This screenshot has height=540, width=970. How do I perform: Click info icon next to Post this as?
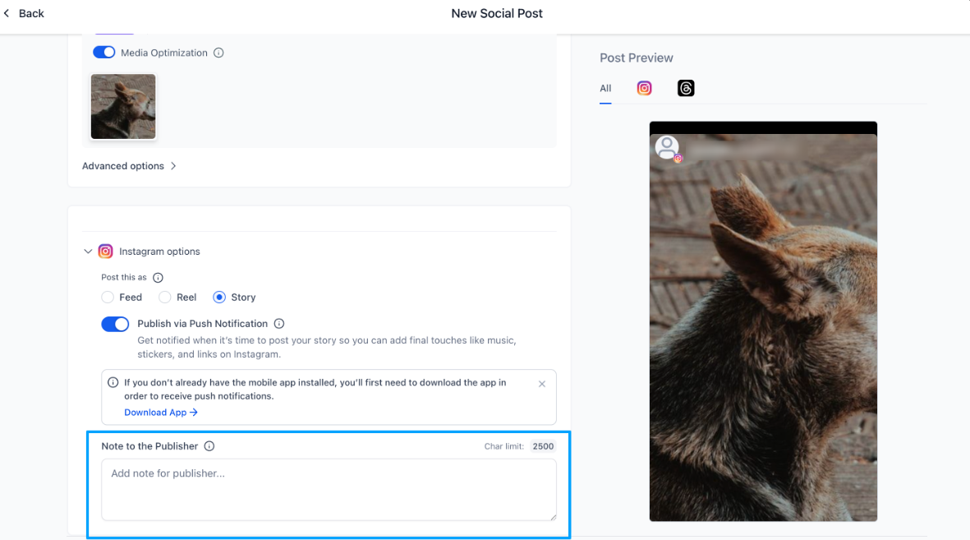pyautogui.click(x=159, y=278)
